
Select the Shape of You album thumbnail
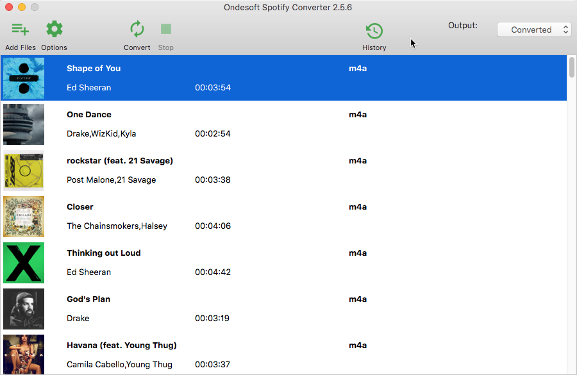point(24,78)
